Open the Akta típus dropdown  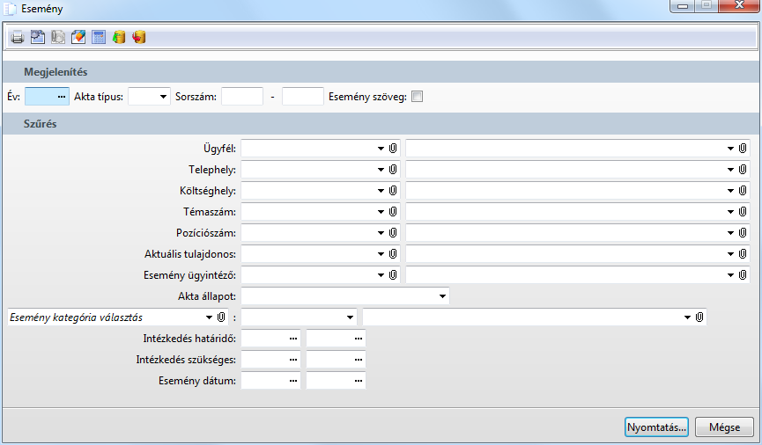point(163,97)
